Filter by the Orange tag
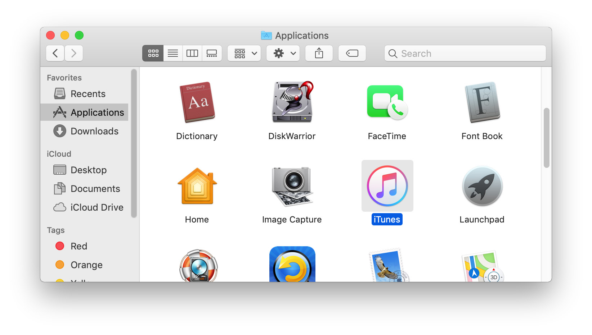This screenshot has width=592, height=335. 84,265
